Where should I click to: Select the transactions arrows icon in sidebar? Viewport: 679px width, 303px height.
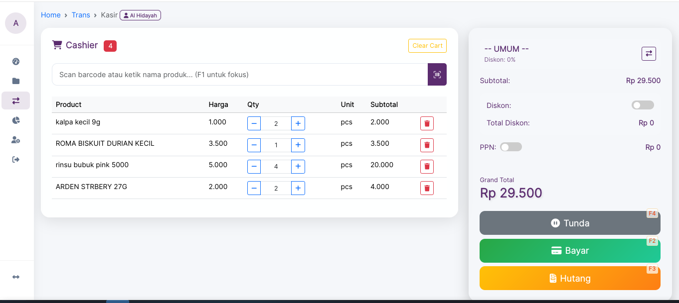[16, 101]
